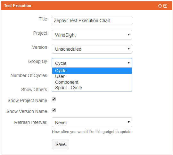
Task: Click the Show Others label
Action: (x=34, y=90)
